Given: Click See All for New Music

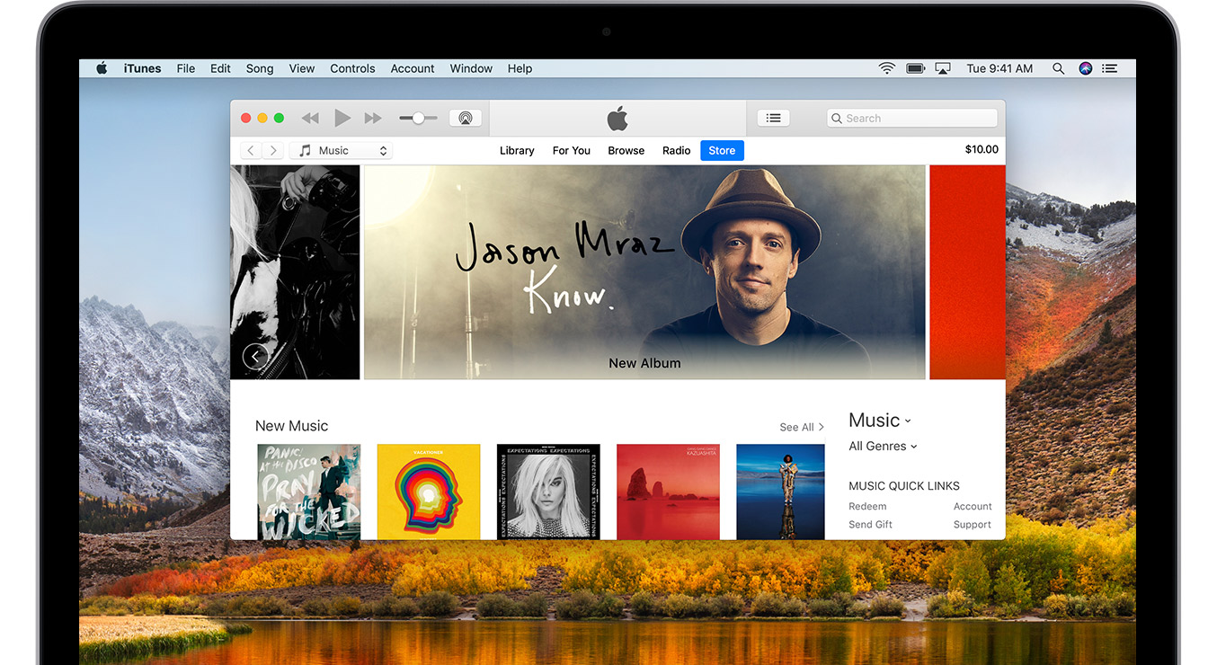Looking at the screenshot, I should pos(801,427).
